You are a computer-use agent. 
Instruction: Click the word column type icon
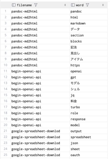click(x=73, y=5)
